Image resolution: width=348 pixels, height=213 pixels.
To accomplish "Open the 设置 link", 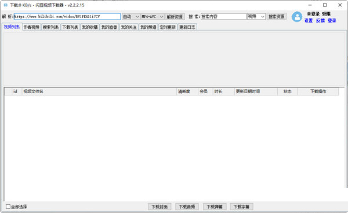I will [309, 21].
